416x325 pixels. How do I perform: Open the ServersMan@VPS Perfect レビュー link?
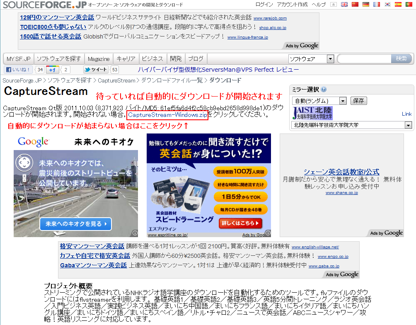tap(218, 70)
